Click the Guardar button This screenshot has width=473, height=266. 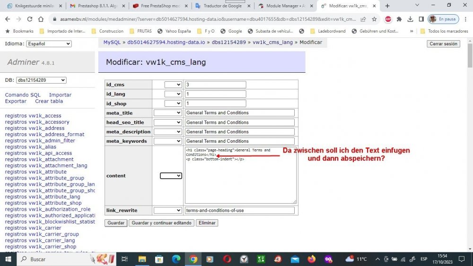[116, 223]
